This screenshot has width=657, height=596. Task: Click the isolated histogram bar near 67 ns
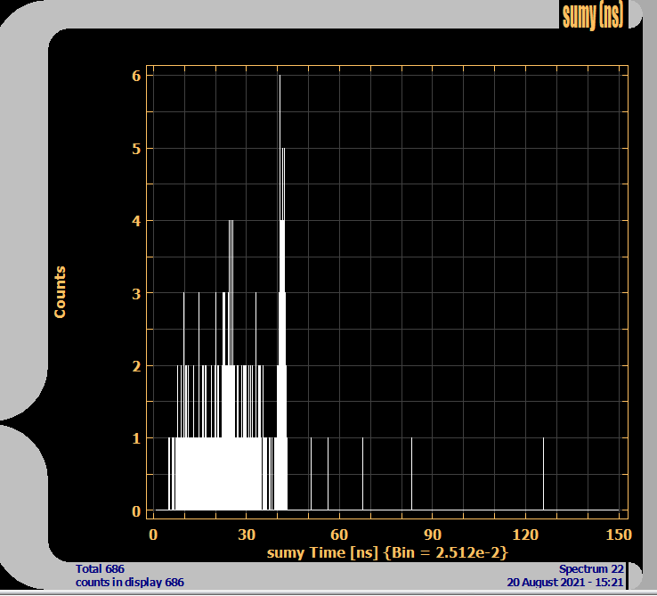362,473
